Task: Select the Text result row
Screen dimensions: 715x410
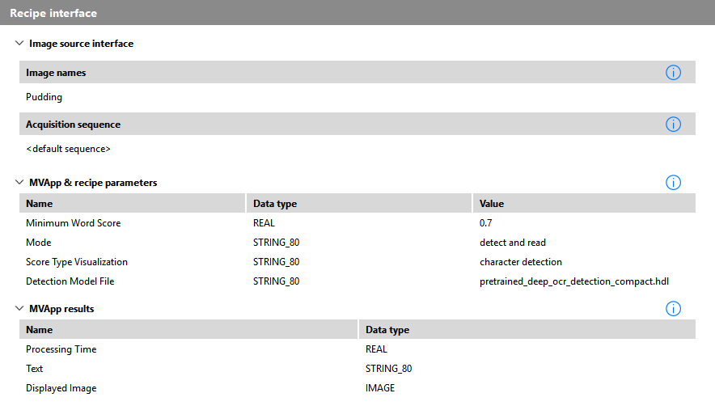Action: pyautogui.click(x=35, y=369)
